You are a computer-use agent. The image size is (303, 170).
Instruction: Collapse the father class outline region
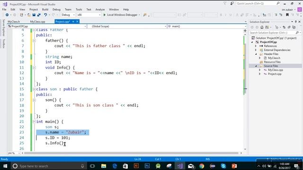click(34, 30)
